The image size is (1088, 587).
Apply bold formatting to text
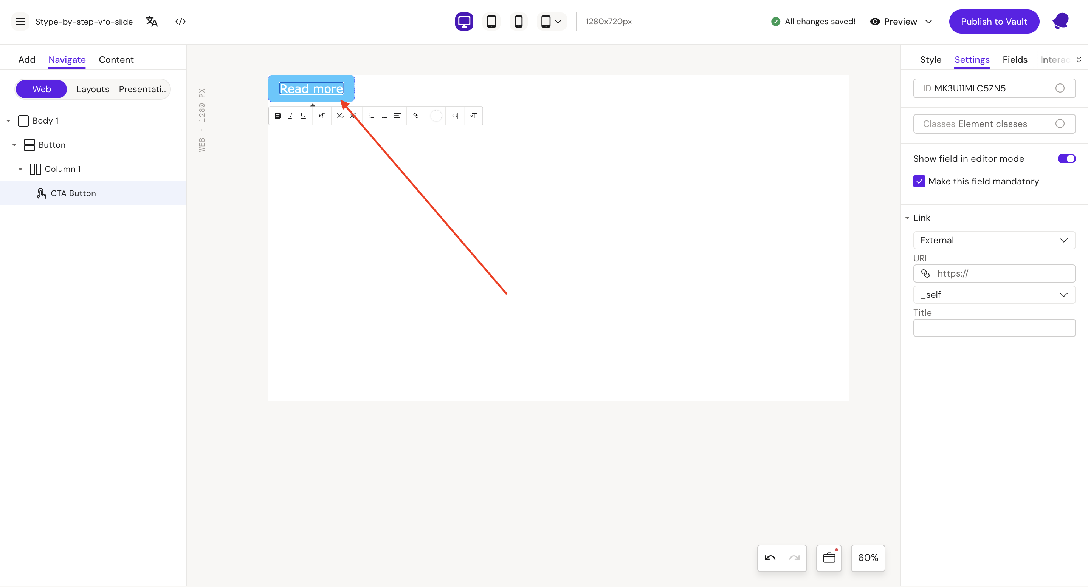[x=277, y=116]
